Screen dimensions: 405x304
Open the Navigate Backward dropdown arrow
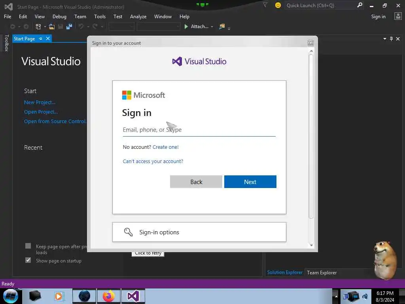(x=19, y=27)
